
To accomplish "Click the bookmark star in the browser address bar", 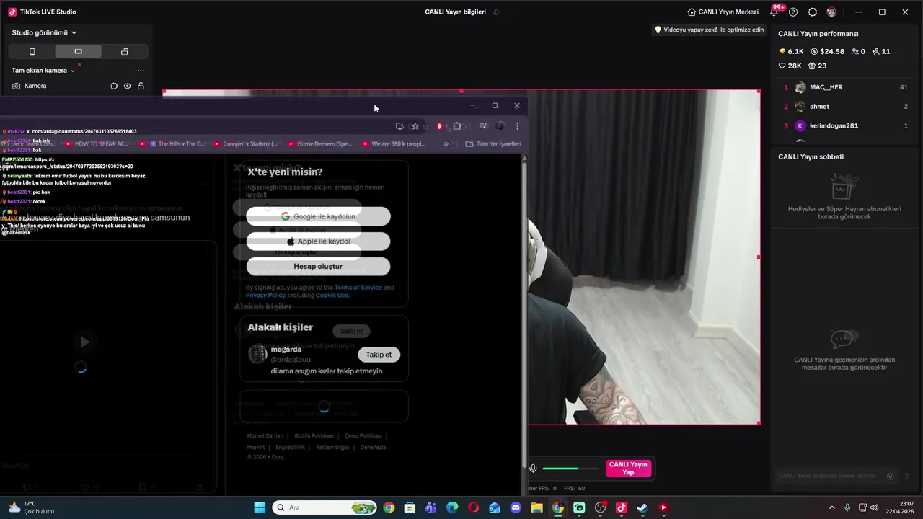I will (415, 126).
